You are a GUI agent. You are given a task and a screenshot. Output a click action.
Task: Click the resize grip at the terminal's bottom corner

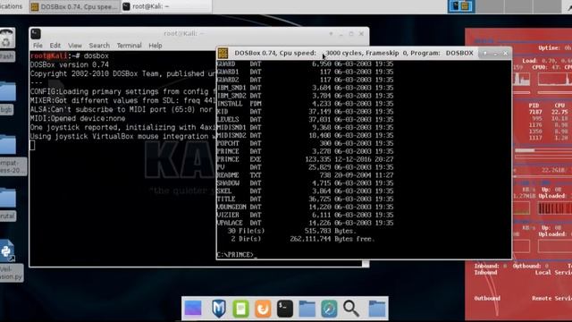point(366,264)
